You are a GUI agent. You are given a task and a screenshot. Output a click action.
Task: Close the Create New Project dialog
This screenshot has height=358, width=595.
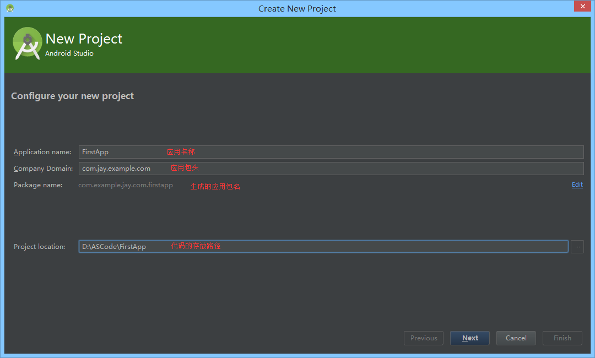pyautogui.click(x=582, y=6)
